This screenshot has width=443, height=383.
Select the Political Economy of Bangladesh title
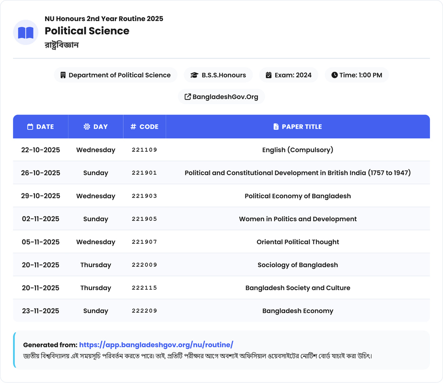[297, 196]
